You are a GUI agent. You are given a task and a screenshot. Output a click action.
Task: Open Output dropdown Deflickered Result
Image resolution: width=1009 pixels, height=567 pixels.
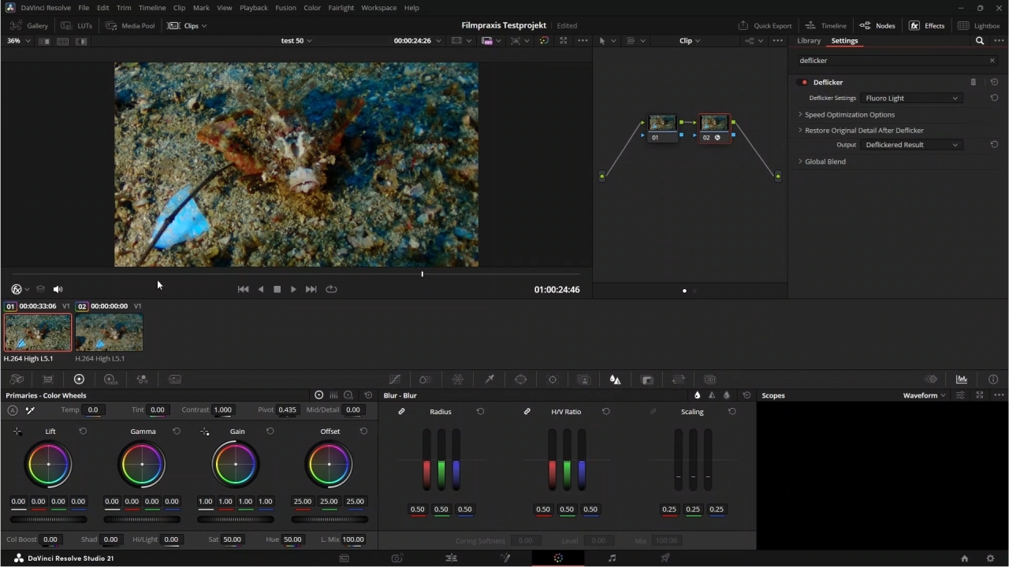tap(911, 145)
